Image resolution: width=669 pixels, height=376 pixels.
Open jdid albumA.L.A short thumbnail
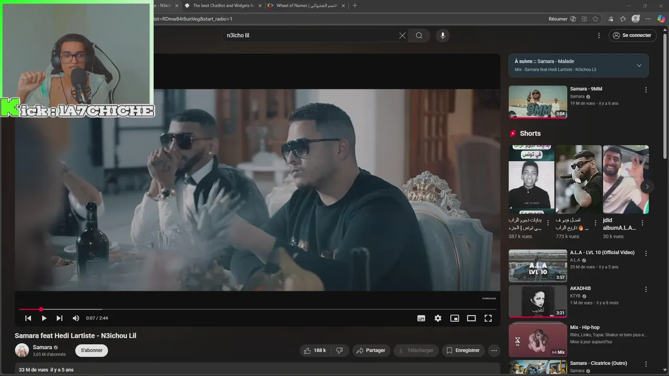coord(626,179)
